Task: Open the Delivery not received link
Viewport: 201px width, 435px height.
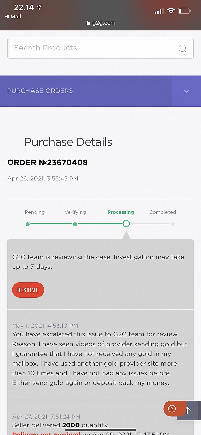Action: pyautogui.click(x=46, y=433)
